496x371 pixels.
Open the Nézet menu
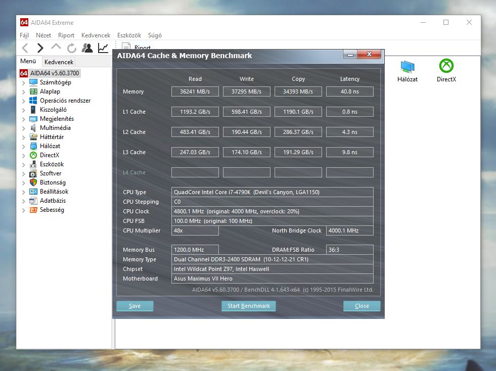pos(43,35)
